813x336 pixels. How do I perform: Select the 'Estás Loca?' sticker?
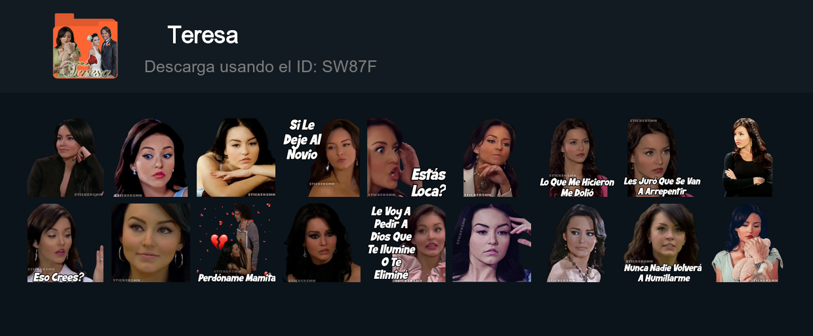tap(406, 157)
